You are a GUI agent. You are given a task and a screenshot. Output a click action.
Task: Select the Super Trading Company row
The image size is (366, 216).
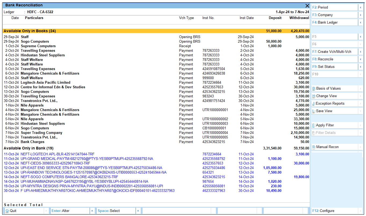(x=156, y=133)
